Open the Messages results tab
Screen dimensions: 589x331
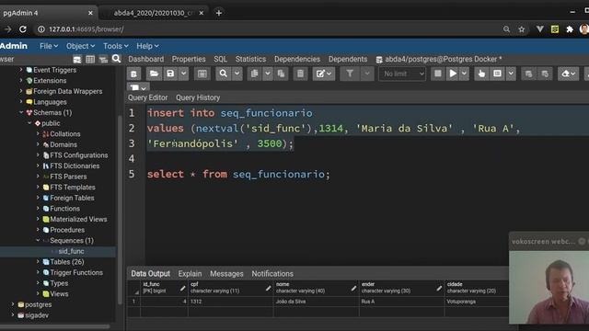(226, 274)
